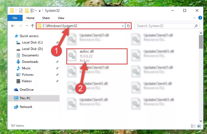Click the This PC monitor icon
Viewport: 207px width, 134px height.
coord(16,98)
